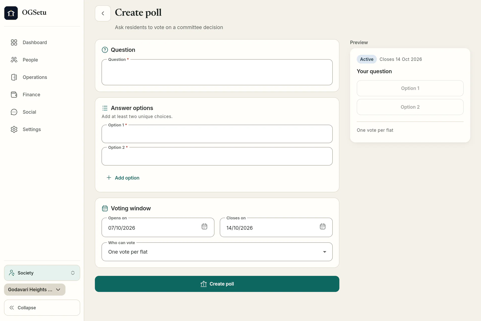Click the Opens on date 07/10/2026
The image size is (481, 321).
122,228
